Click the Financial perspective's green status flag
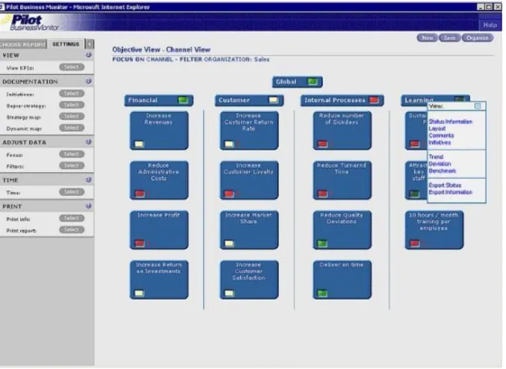Screen dimensions: 506x369 [x=183, y=100]
